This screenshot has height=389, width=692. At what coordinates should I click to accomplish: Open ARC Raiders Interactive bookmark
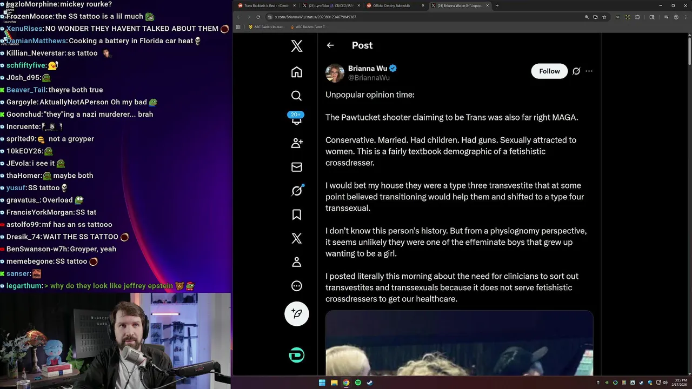[x=267, y=26]
